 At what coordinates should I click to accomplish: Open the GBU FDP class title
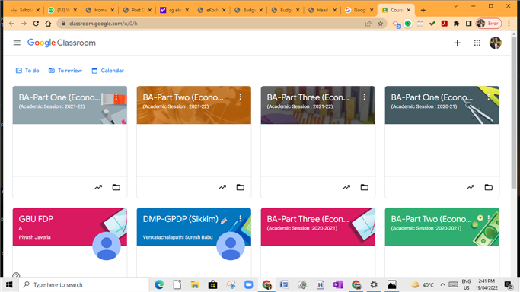coord(36,219)
